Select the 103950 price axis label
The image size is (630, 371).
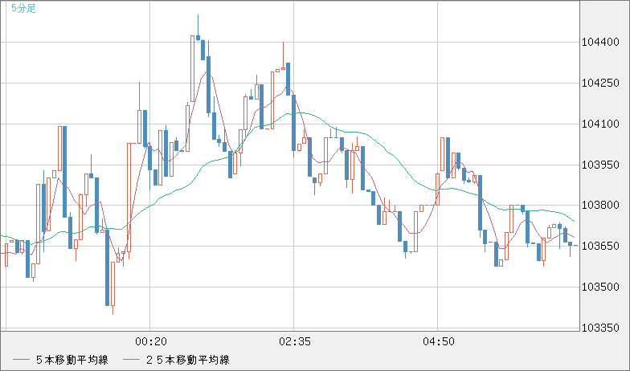point(600,165)
